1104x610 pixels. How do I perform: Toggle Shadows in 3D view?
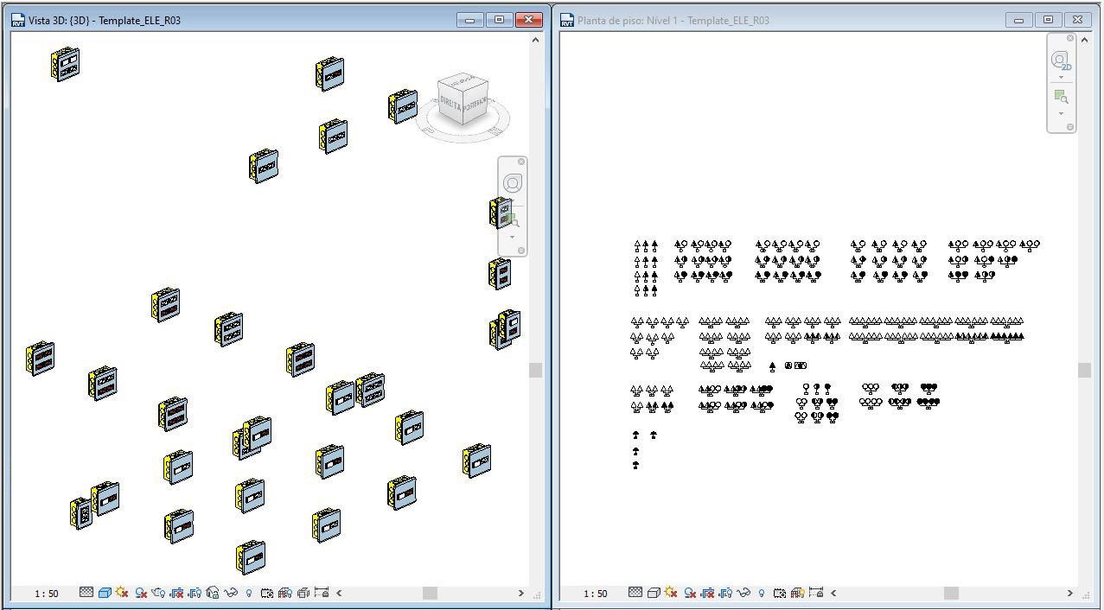[x=141, y=593]
